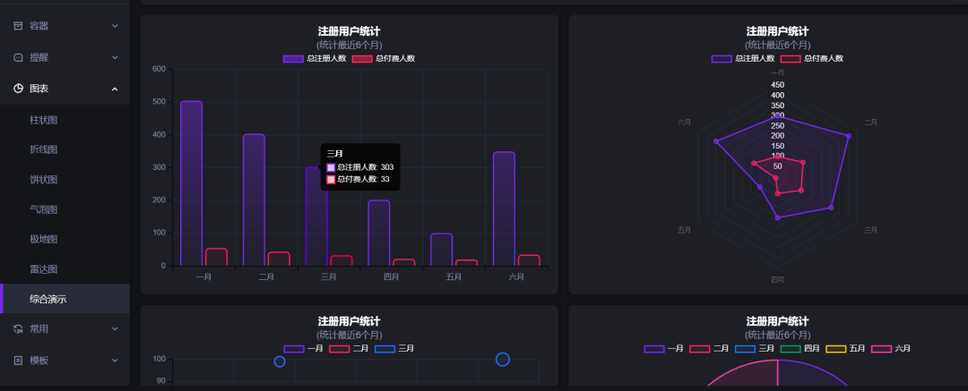The height and width of the screenshot is (391, 968).
Task: Expand the 提醒 menu chevron
Action: click(115, 57)
